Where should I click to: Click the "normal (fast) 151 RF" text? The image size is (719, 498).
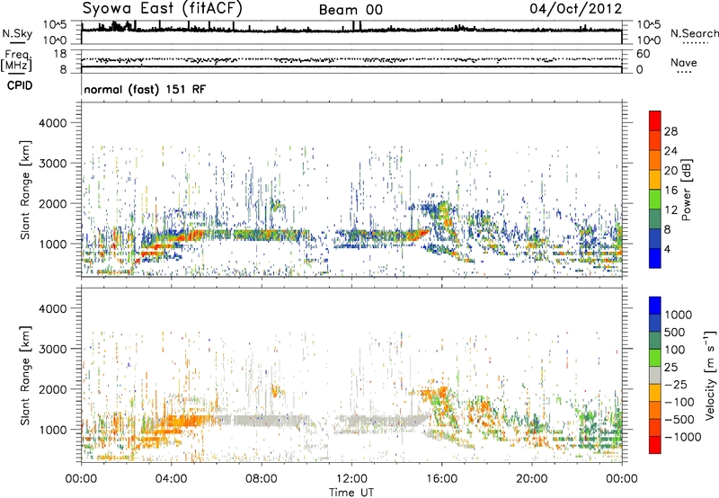coord(145,89)
